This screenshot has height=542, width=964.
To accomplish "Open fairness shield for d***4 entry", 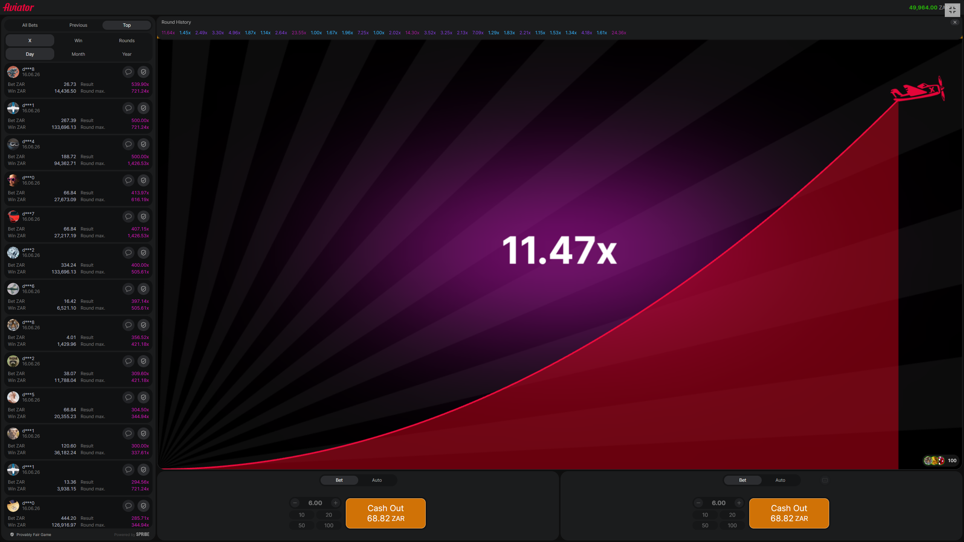I will (144, 144).
